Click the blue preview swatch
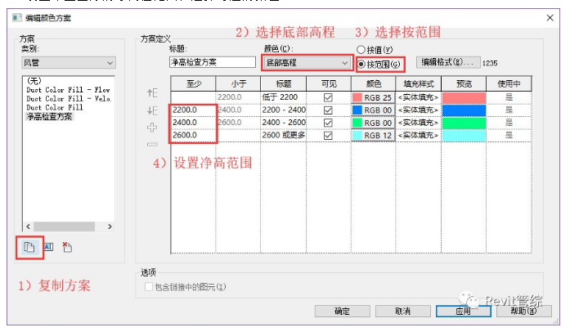570x332 pixels. [x=464, y=110]
